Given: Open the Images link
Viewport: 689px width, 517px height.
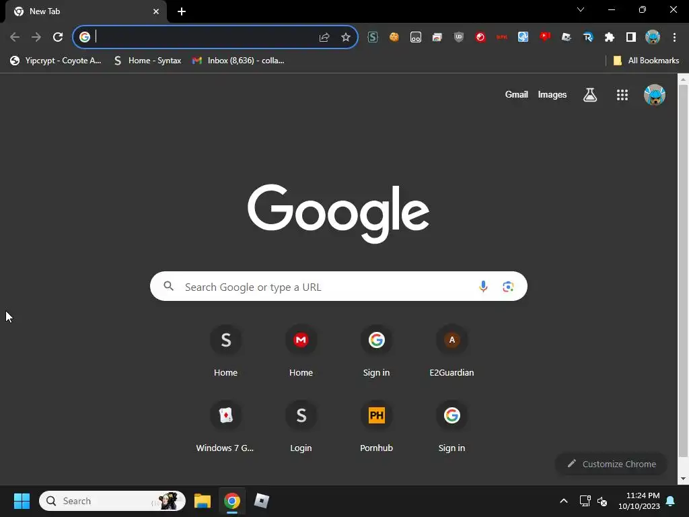Looking at the screenshot, I should (552, 94).
